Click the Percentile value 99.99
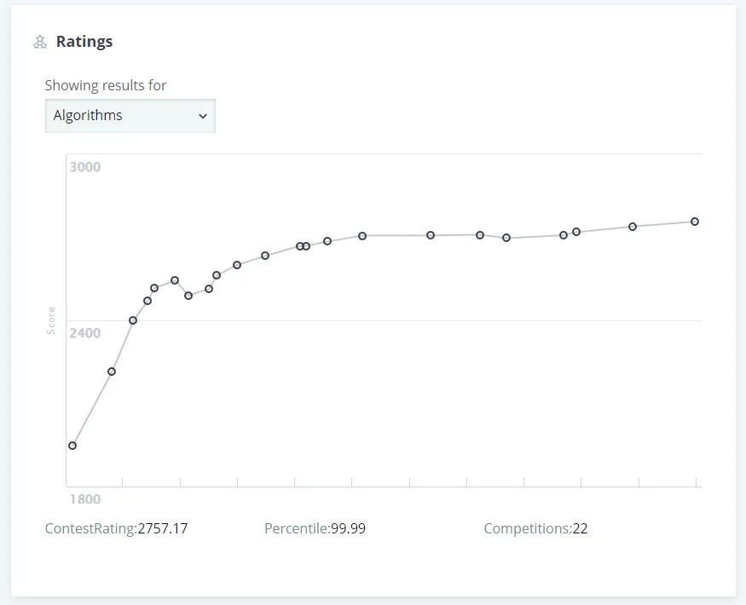This screenshot has height=605, width=746. pyautogui.click(x=348, y=528)
